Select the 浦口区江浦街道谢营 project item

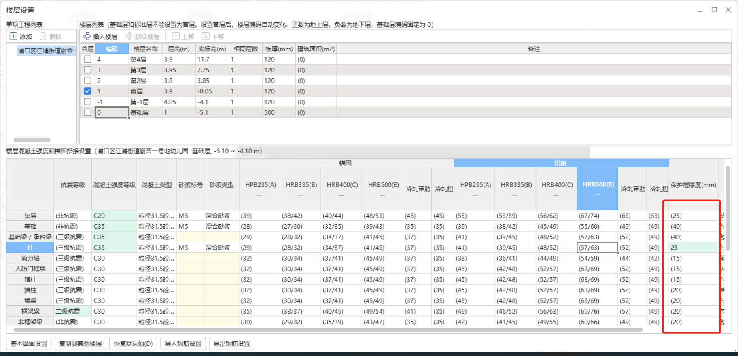coord(47,51)
